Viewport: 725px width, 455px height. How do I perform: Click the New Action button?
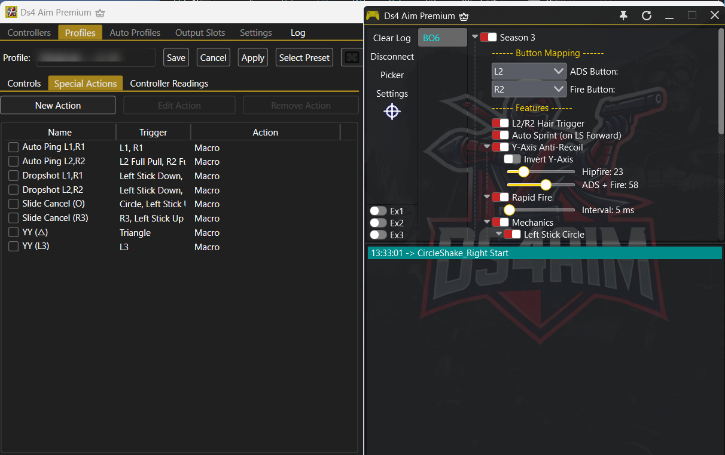[58, 105]
